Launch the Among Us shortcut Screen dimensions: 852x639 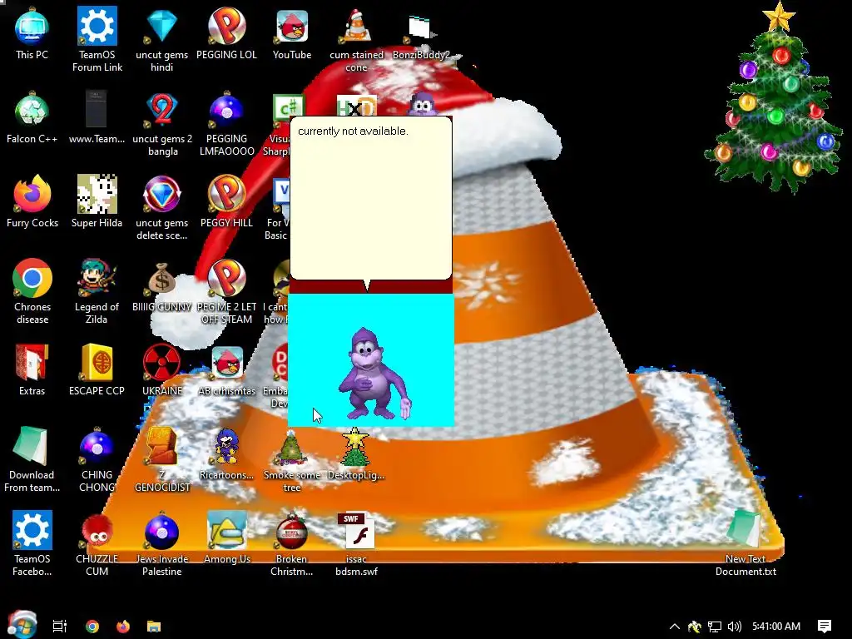(x=226, y=538)
